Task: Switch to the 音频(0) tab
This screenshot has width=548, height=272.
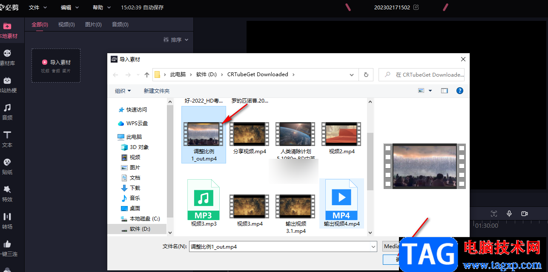Action: point(120,25)
